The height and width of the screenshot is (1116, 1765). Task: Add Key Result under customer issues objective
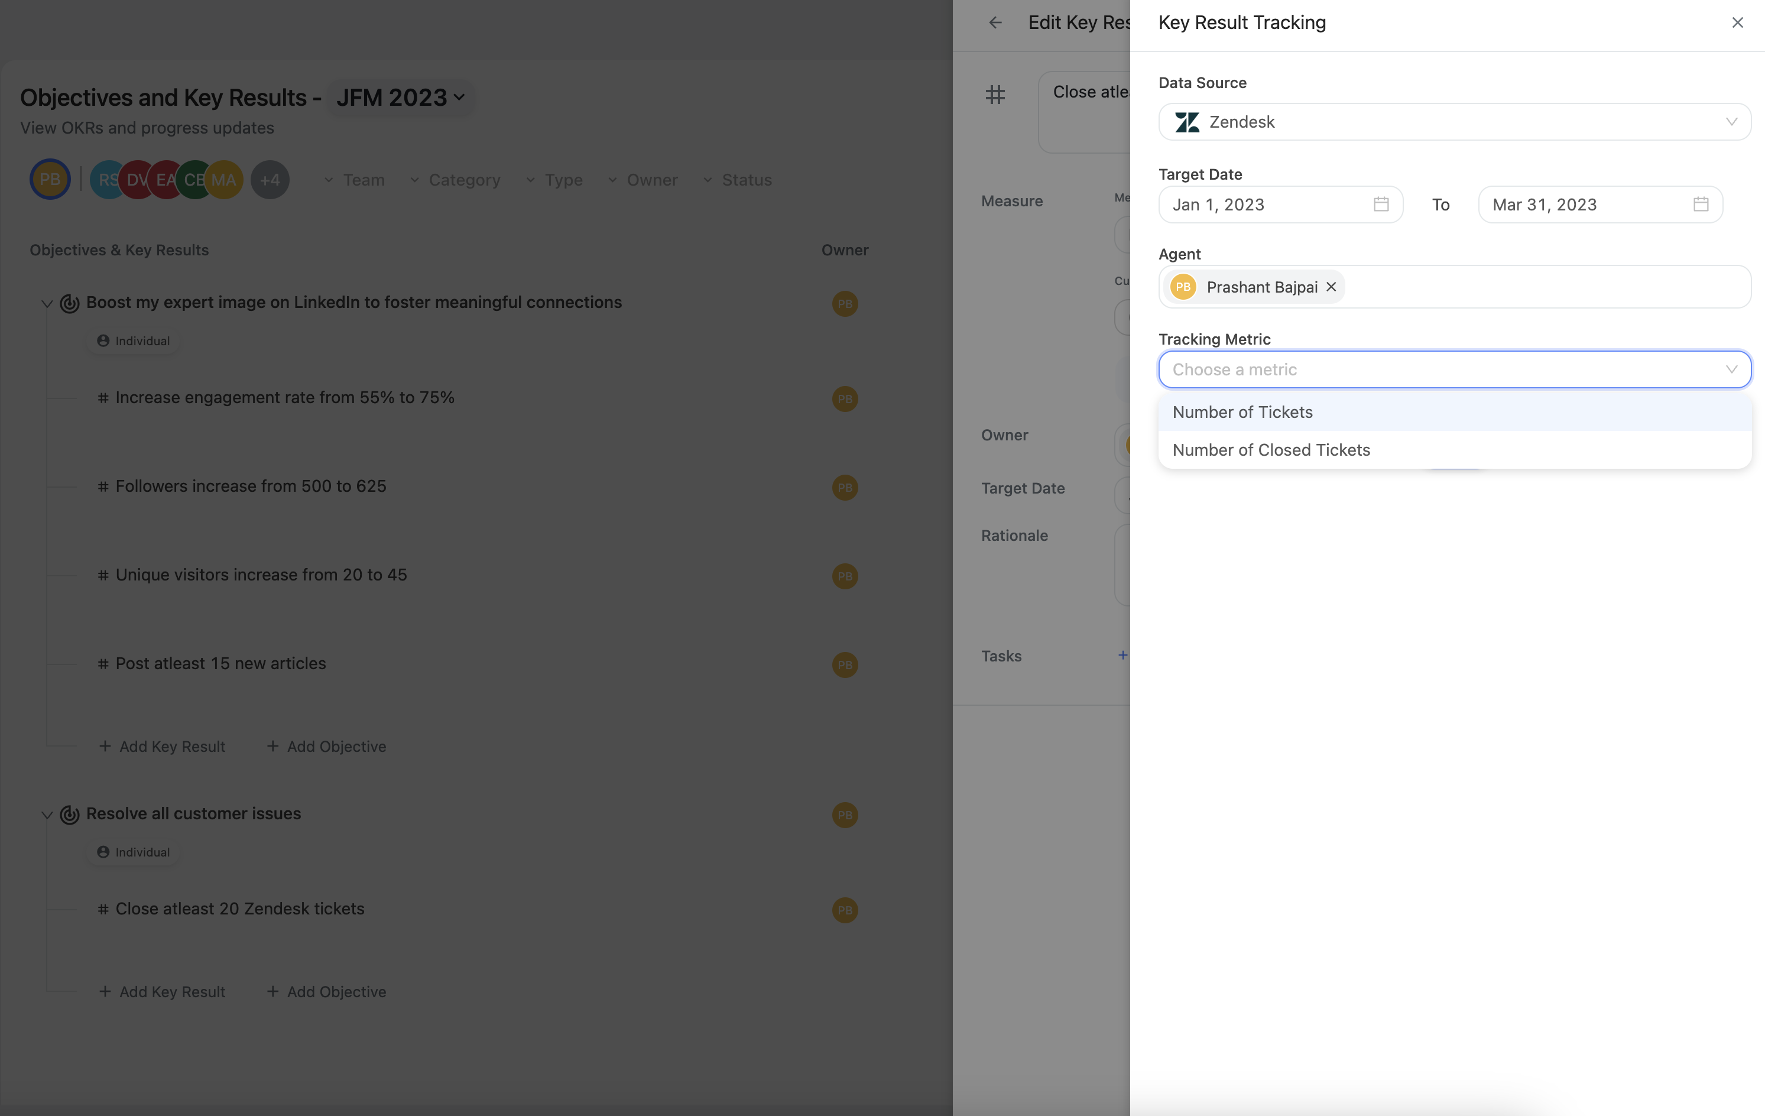(162, 992)
